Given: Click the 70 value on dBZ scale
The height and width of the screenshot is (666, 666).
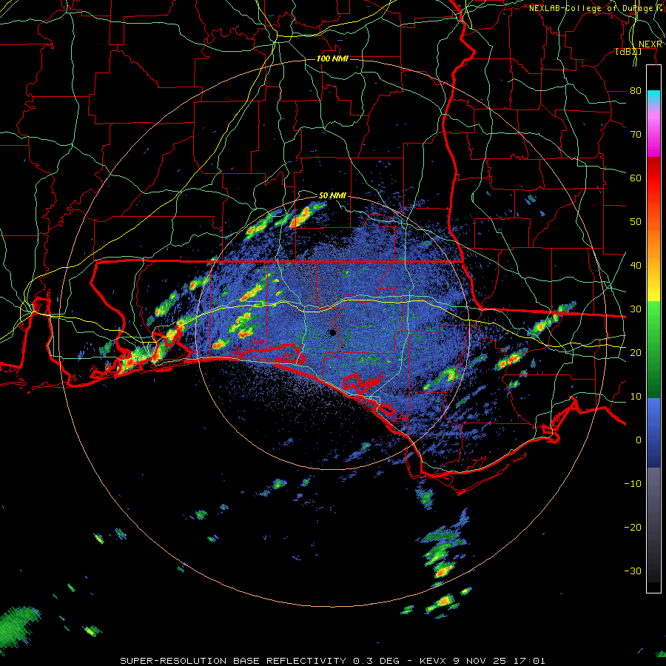Looking at the screenshot, I should (x=636, y=135).
